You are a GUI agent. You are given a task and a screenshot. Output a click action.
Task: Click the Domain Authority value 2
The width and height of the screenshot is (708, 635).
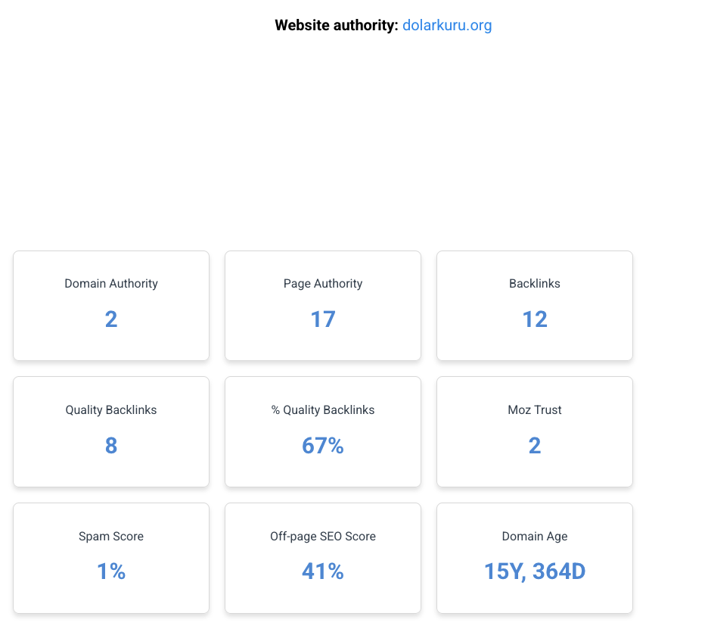click(111, 319)
